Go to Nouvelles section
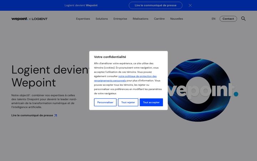 click(177, 19)
